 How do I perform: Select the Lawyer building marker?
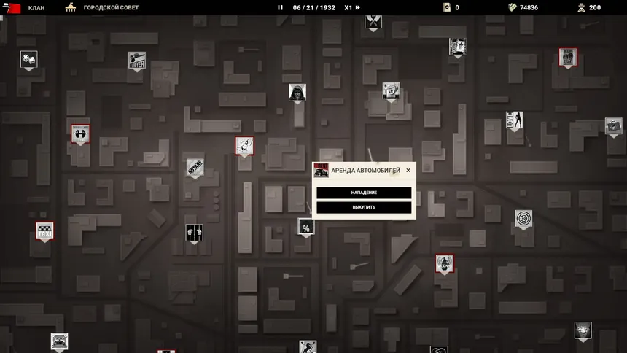pos(137,61)
